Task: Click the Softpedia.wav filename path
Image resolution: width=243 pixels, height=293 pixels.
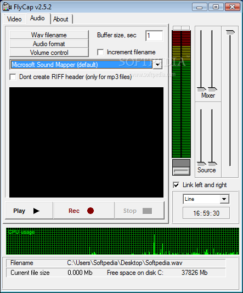Action: (125, 263)
